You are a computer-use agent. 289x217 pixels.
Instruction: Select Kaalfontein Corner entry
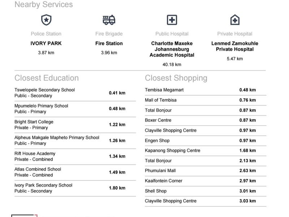[206, 181]
